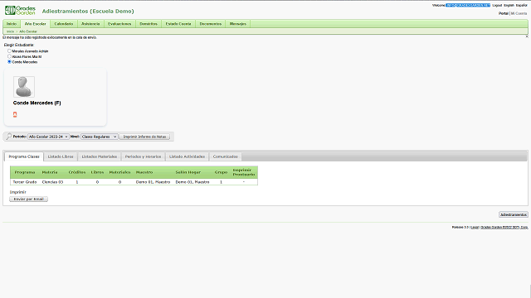Click the Libros column header
The height and width of the screenshot is (298, 531).
(97, 172)
